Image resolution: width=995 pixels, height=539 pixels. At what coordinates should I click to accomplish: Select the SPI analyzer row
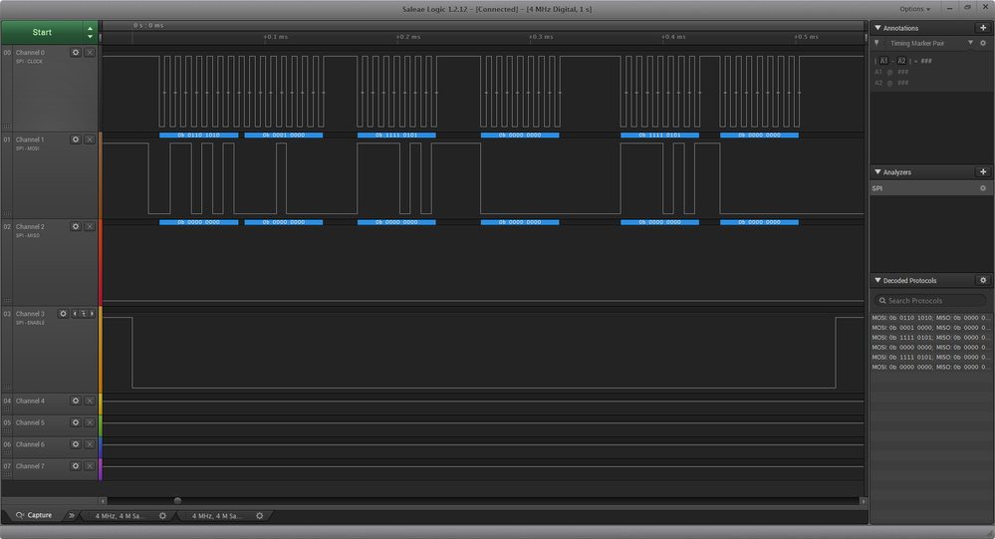point(931,188)
